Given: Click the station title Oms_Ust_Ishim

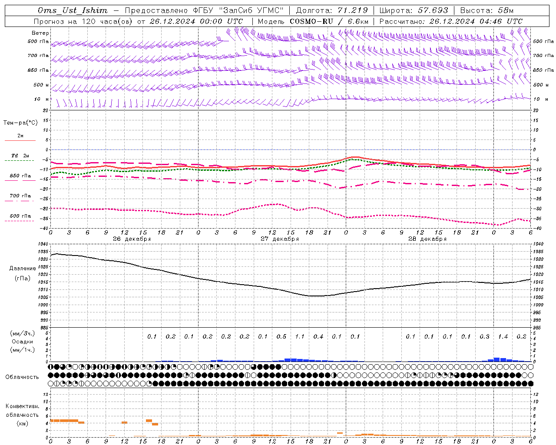Looking at the screenshot, I should tap(73, 10).
